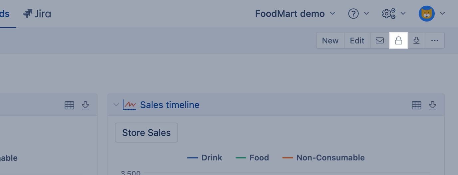This screenshot has width=458, height=175.
Task: Click the Store Sales measure button
Action: pos(146,133)
